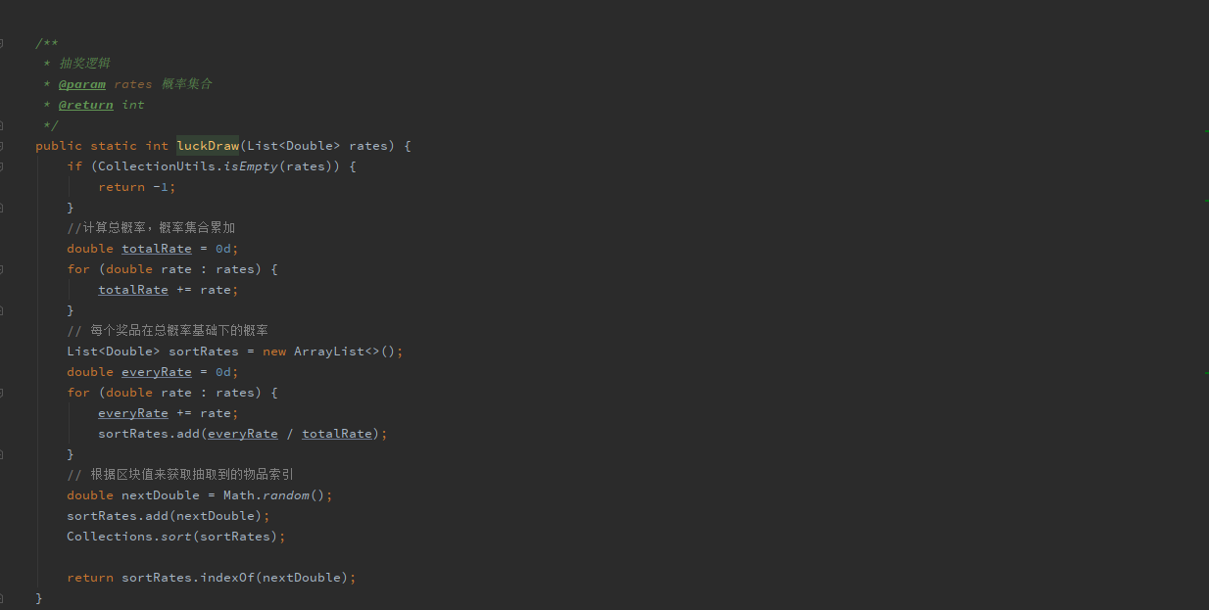Viewport: 1209px width, 610px height.
Task: Click the @param tag in the Javadoc
Action: [x=82, y=84]
